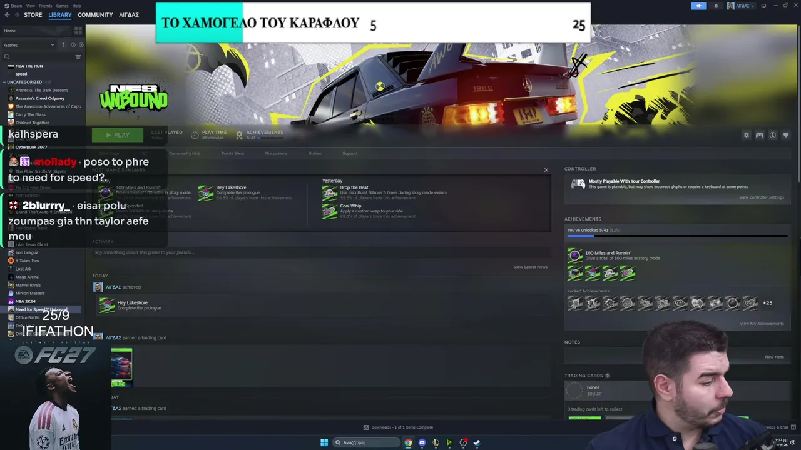The height and width of the screenshot is (450, 801).
Task: Sort library by recent activity clock
Action: coord(73,45)
